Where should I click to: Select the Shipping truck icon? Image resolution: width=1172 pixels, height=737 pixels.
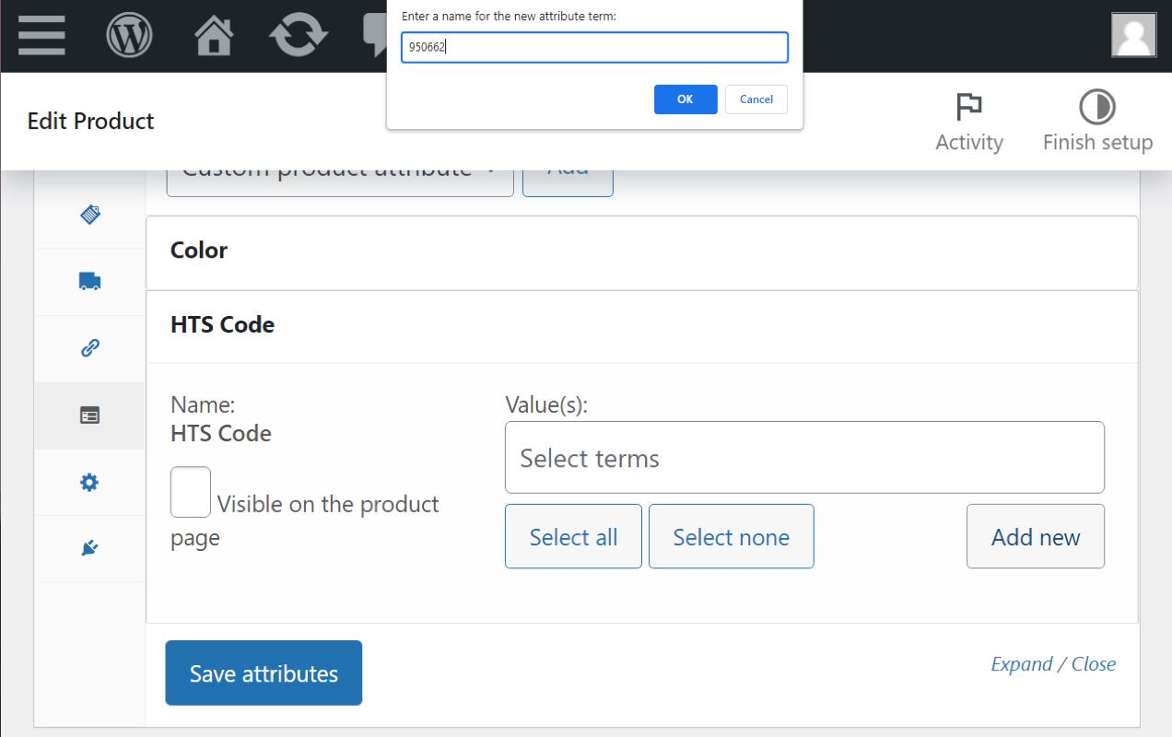tap(89, 281)
